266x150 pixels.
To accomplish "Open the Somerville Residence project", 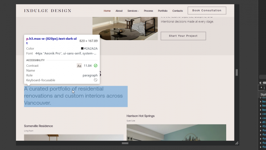I will 38,126.
